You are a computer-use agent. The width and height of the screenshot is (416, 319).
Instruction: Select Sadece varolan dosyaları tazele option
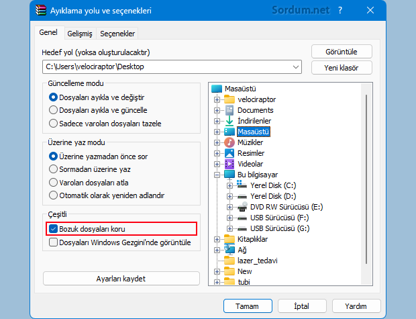pyautogui.click(x=53, y=124)
